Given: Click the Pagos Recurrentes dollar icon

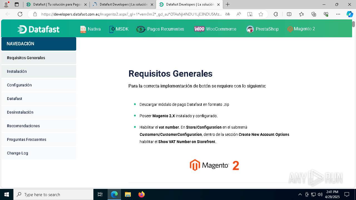Looking at the screenshot, I should coord(141,29).
